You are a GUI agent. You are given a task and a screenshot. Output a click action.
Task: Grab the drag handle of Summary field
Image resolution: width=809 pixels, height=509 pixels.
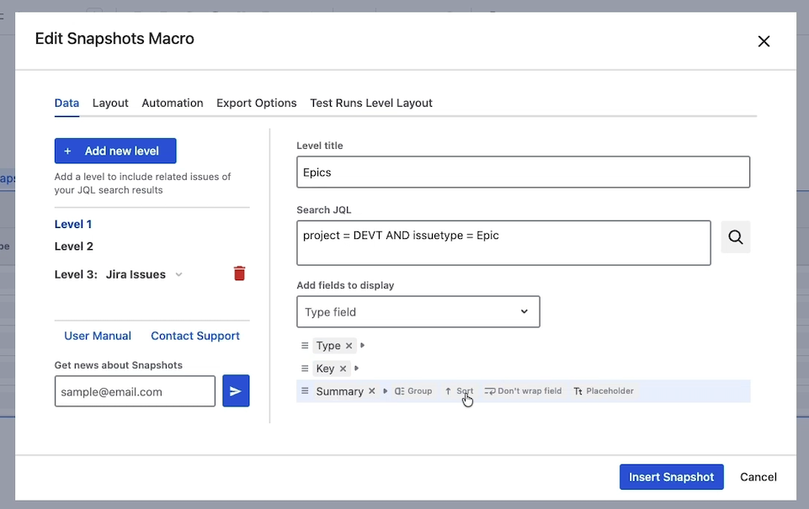tap(305, 391)
